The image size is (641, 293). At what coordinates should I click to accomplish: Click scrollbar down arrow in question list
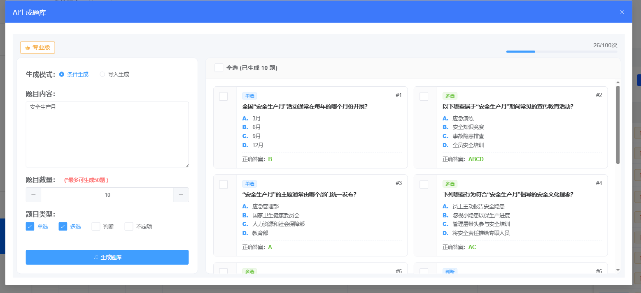click(x=618, y=270)
